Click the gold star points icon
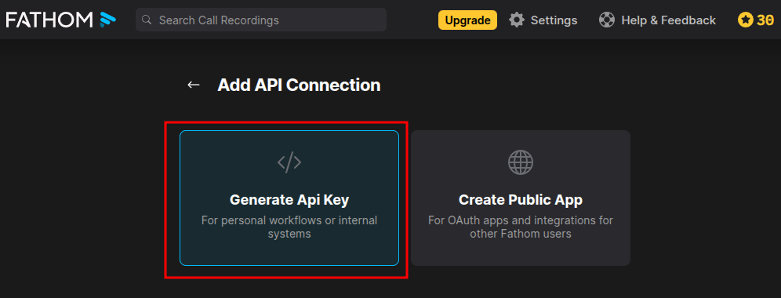This screenshot has height=298, width=781. (745, 20)
